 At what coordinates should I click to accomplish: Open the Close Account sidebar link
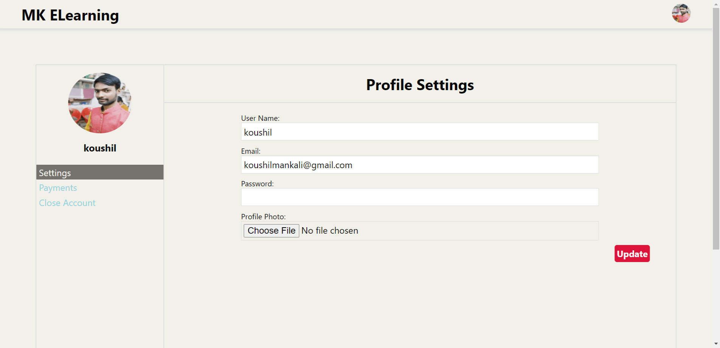[67, 203]
